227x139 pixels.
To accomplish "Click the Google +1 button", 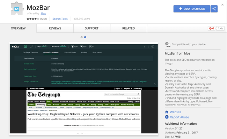I will coord(211,29).
